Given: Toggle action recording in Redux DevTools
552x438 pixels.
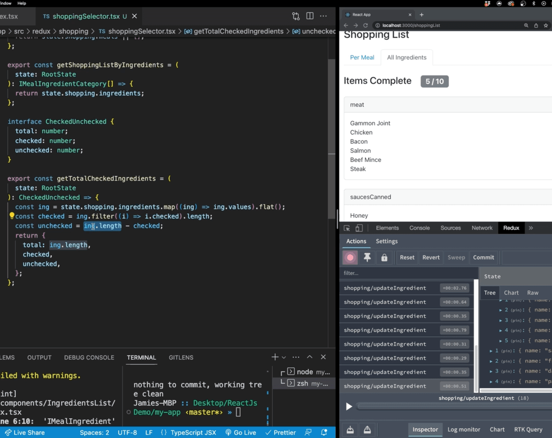Looking at the screenshot, I should (x=350, y=258).
